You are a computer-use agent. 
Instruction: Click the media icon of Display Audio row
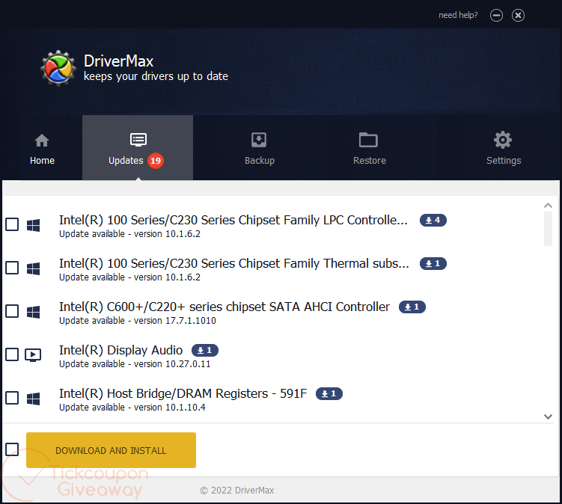coord(33,355)
